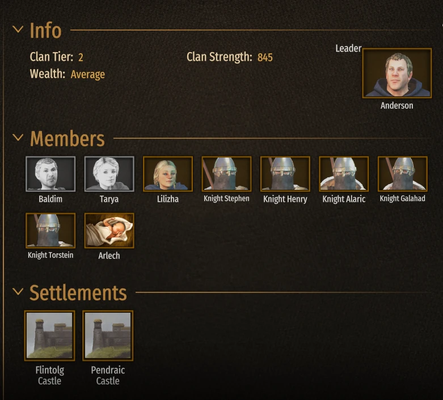Collapse the Settlements section chevron

(x=18, y=291)
